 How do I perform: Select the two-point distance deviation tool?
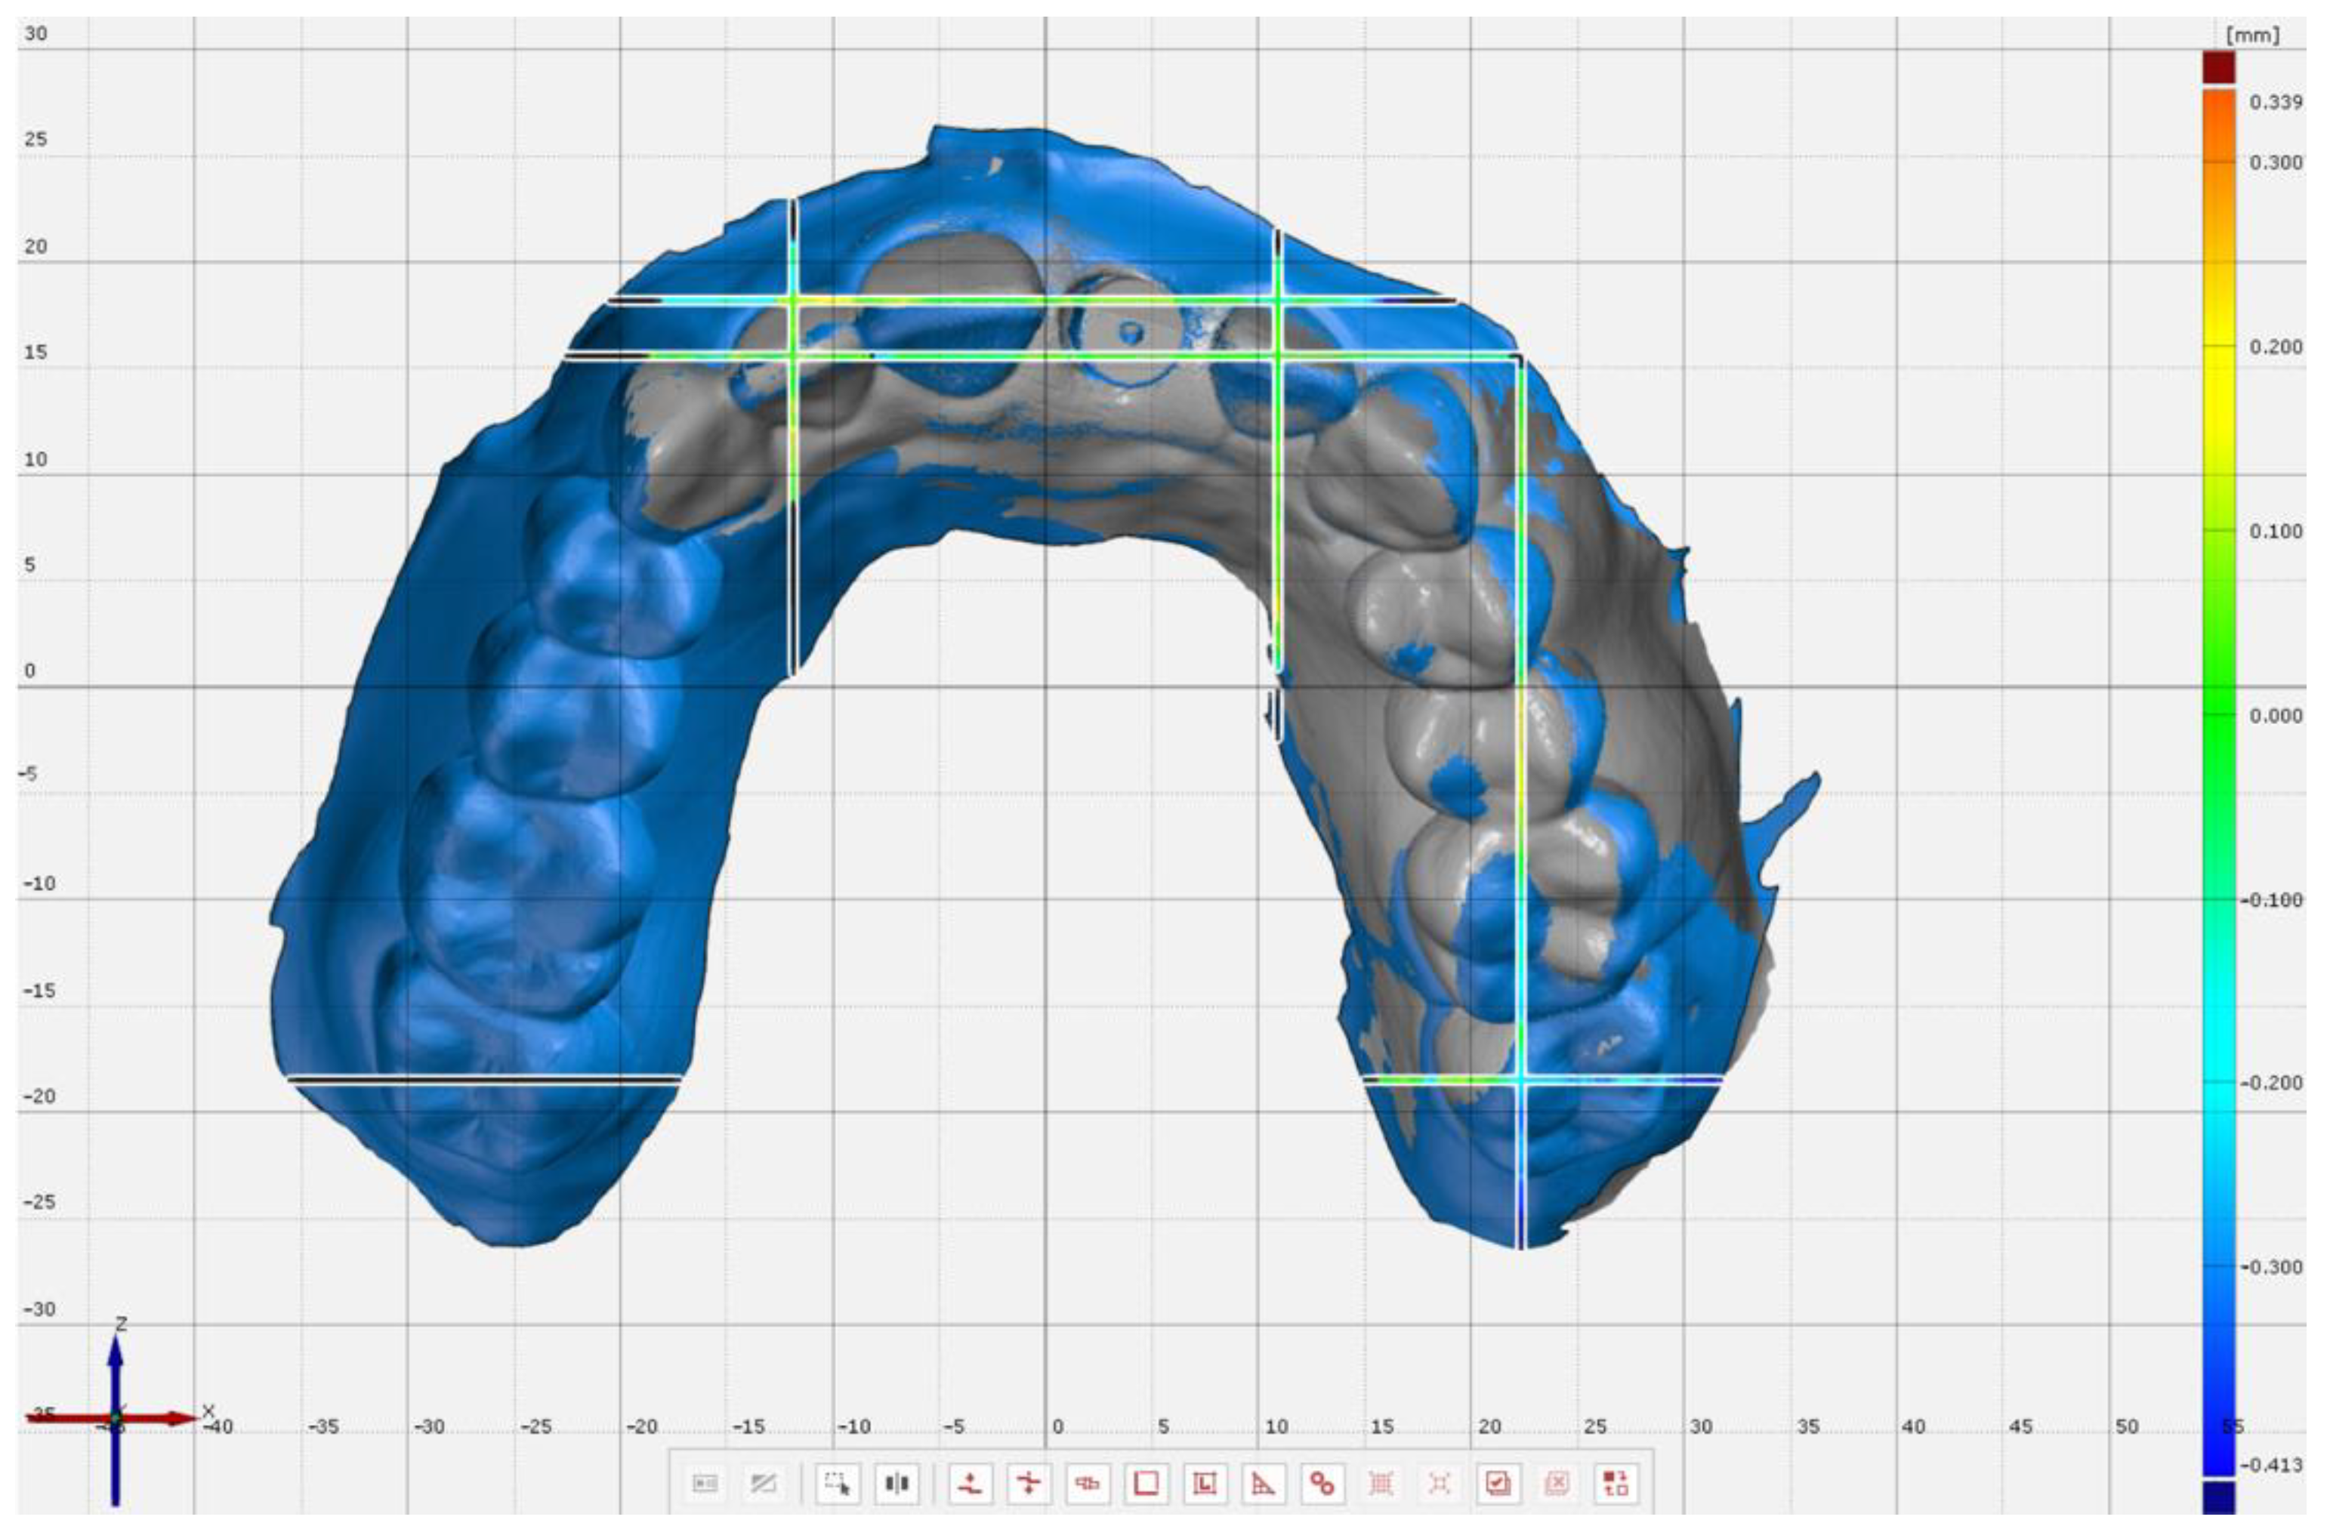click(1029, 1484)
